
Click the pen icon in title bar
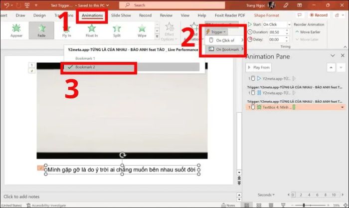click(x=286, y=5)
